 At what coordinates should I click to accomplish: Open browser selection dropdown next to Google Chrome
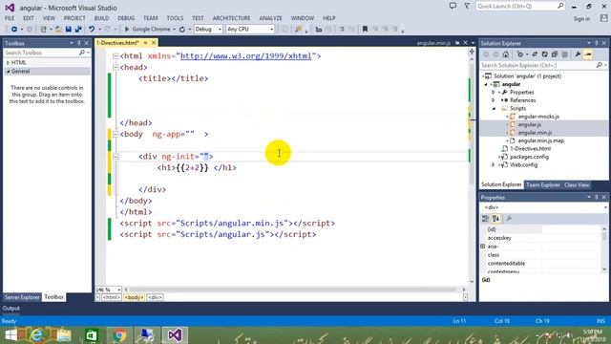point(174,30)
